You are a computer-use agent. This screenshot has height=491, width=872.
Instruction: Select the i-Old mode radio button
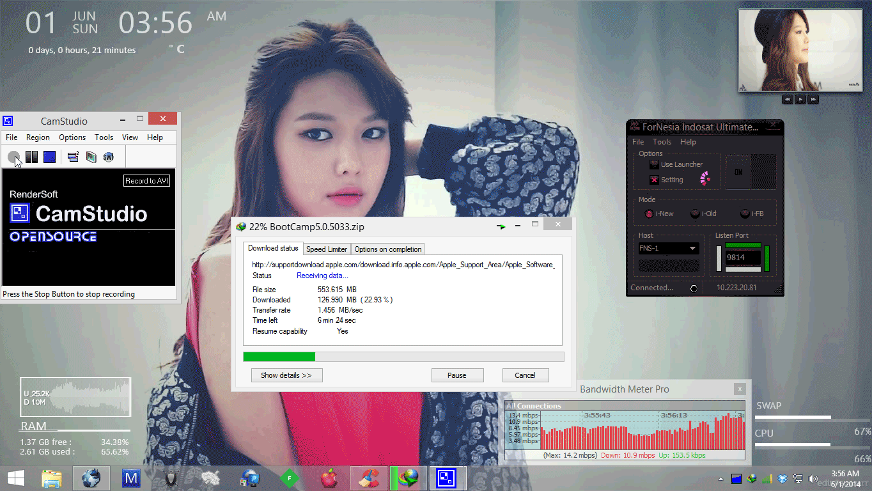(694, 214)
